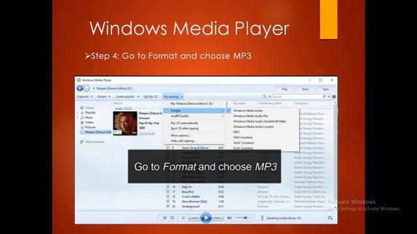Click the Windows Media Player title icon
417x234 pixels.
79,80
